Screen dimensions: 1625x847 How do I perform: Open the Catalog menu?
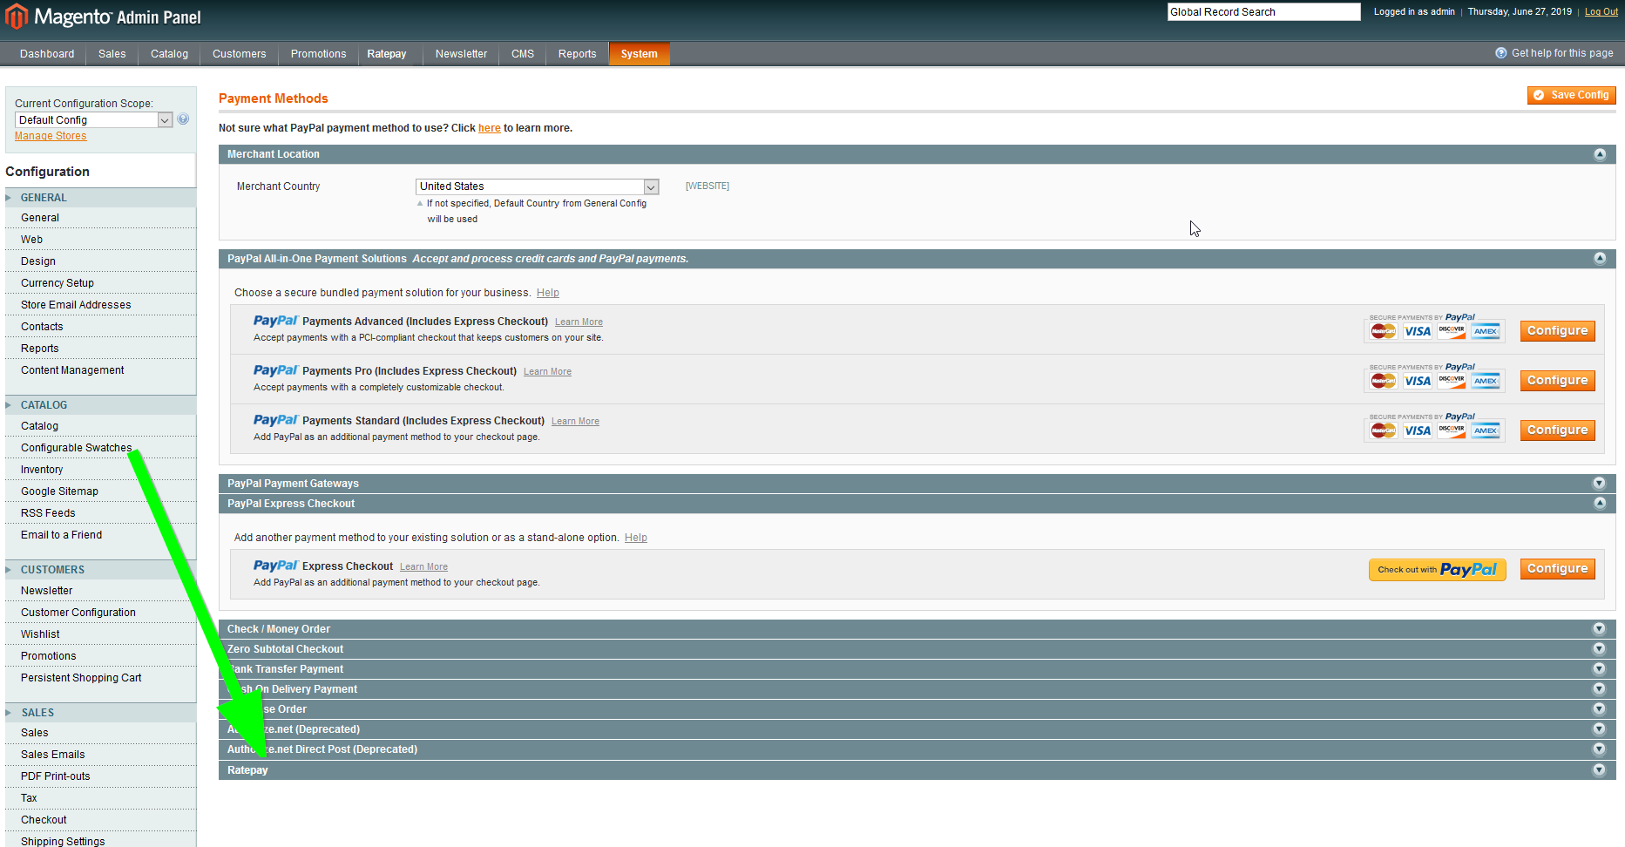169,54
